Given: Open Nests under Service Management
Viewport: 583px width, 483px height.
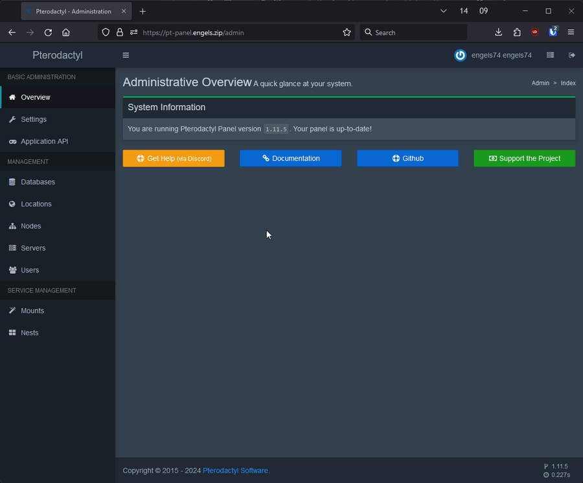Looking at the screenshot, I should tap(30, 333).
